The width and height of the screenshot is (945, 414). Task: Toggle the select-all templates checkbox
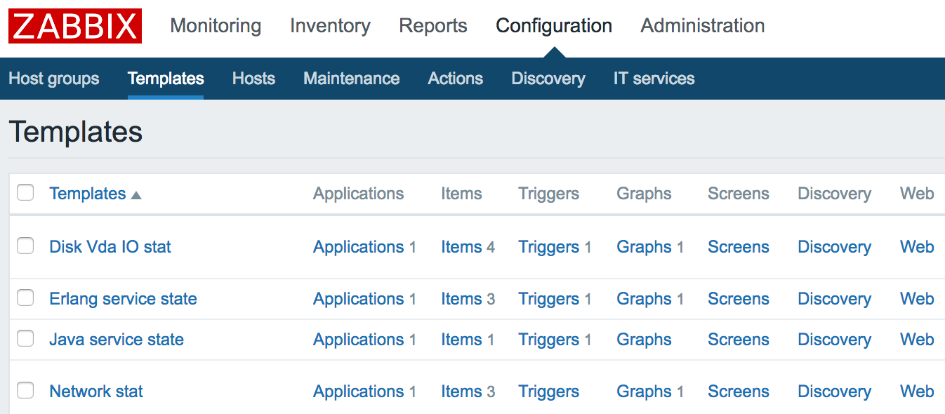[25, 193]
